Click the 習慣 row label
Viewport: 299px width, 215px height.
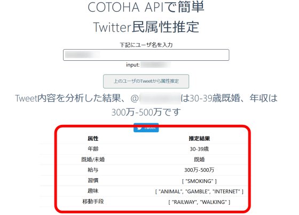[x=93, y=180]
